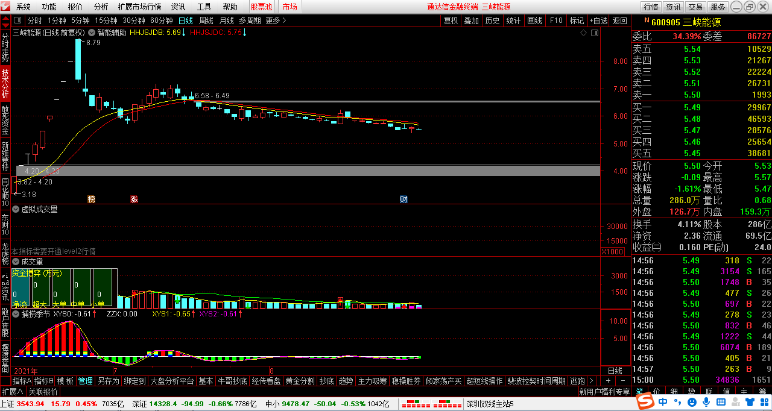The width and height of the screenshot is (772, 411).
Task: Switch to the 市场 tab
Action: pyautogui.click(x=289, y=7)
